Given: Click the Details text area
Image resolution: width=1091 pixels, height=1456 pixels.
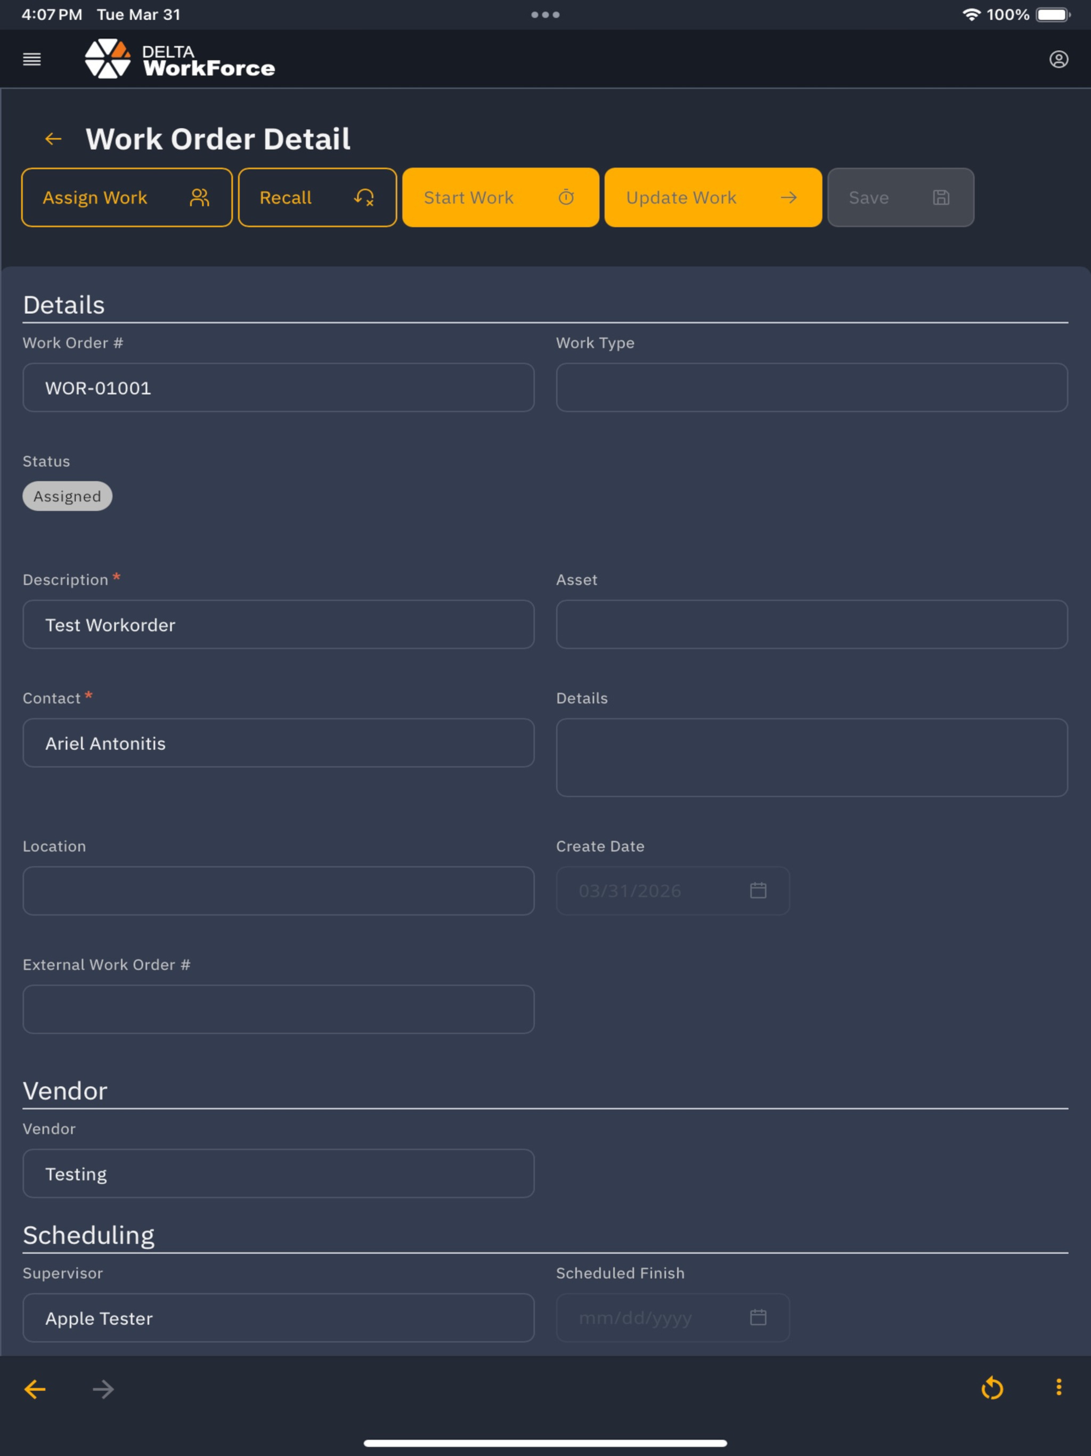Looking at the screenshot, I should (811, 758).
